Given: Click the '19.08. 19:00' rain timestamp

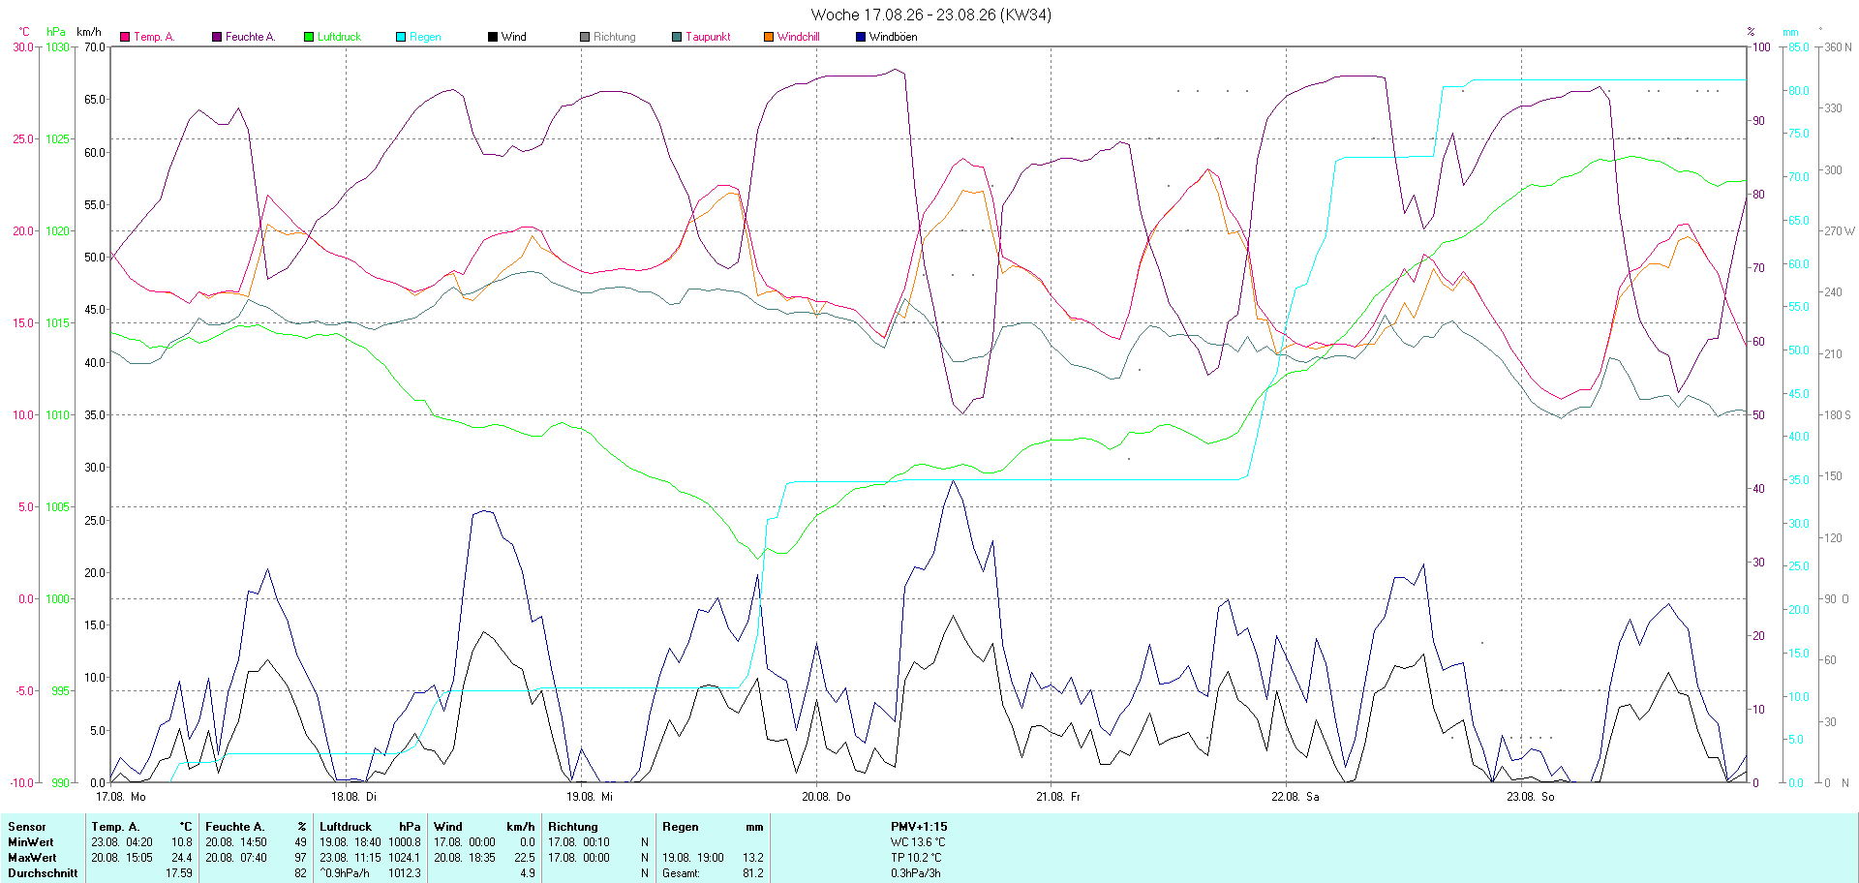Looking at the screenshot, I should (x=693, y=858).
